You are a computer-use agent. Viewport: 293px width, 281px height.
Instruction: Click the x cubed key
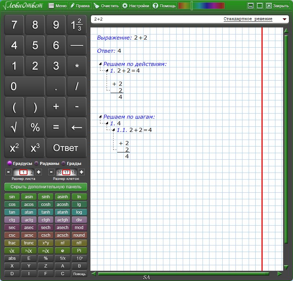pos(35,148)
